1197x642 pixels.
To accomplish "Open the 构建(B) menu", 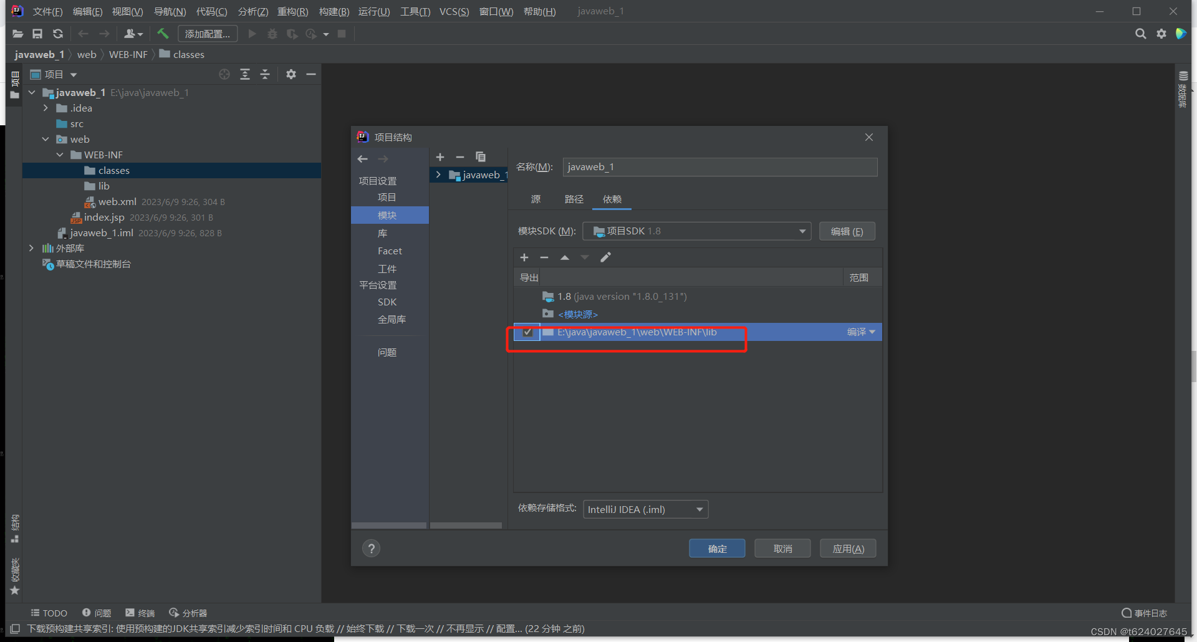I will pyautogui.click(x=334, y=12).
